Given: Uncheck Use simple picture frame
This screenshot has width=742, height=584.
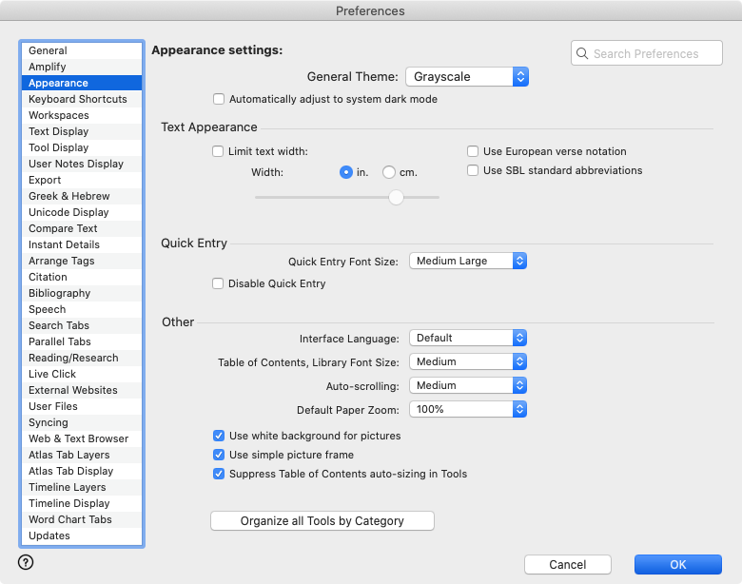Looking at the screenshot, I should tap(219, 455).
